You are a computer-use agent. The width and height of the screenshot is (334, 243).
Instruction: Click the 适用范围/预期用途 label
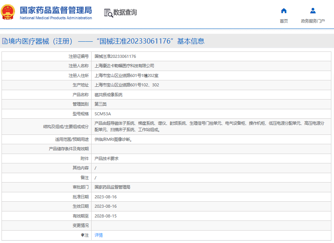72,139
